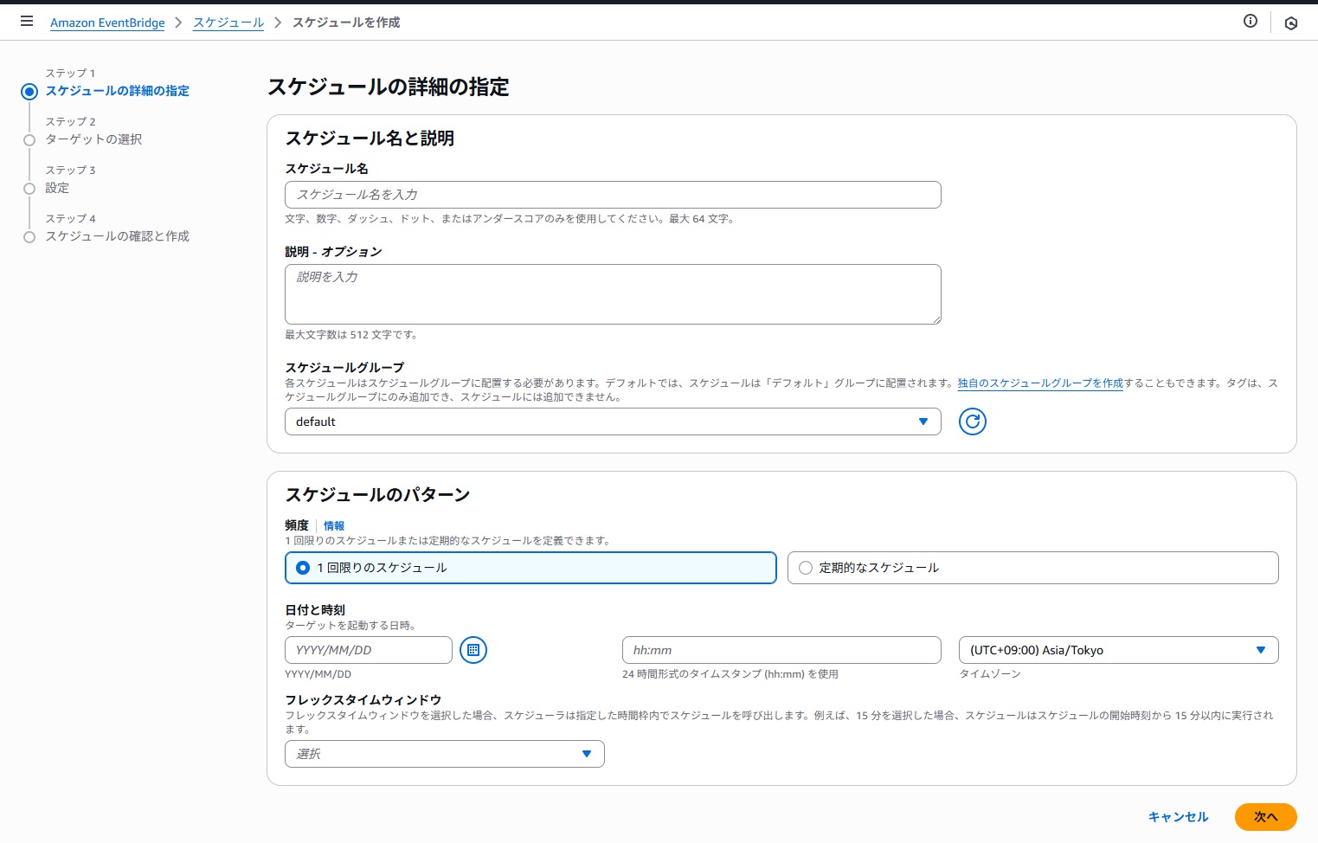Screen dimensions: 1318x843
Task: Open the hamburger navigation menu
Action: 27,22
